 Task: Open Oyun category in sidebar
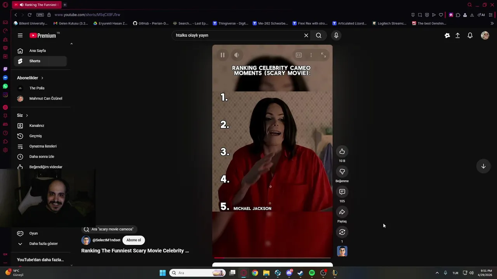pyautogui.click(x=40, y=233)
